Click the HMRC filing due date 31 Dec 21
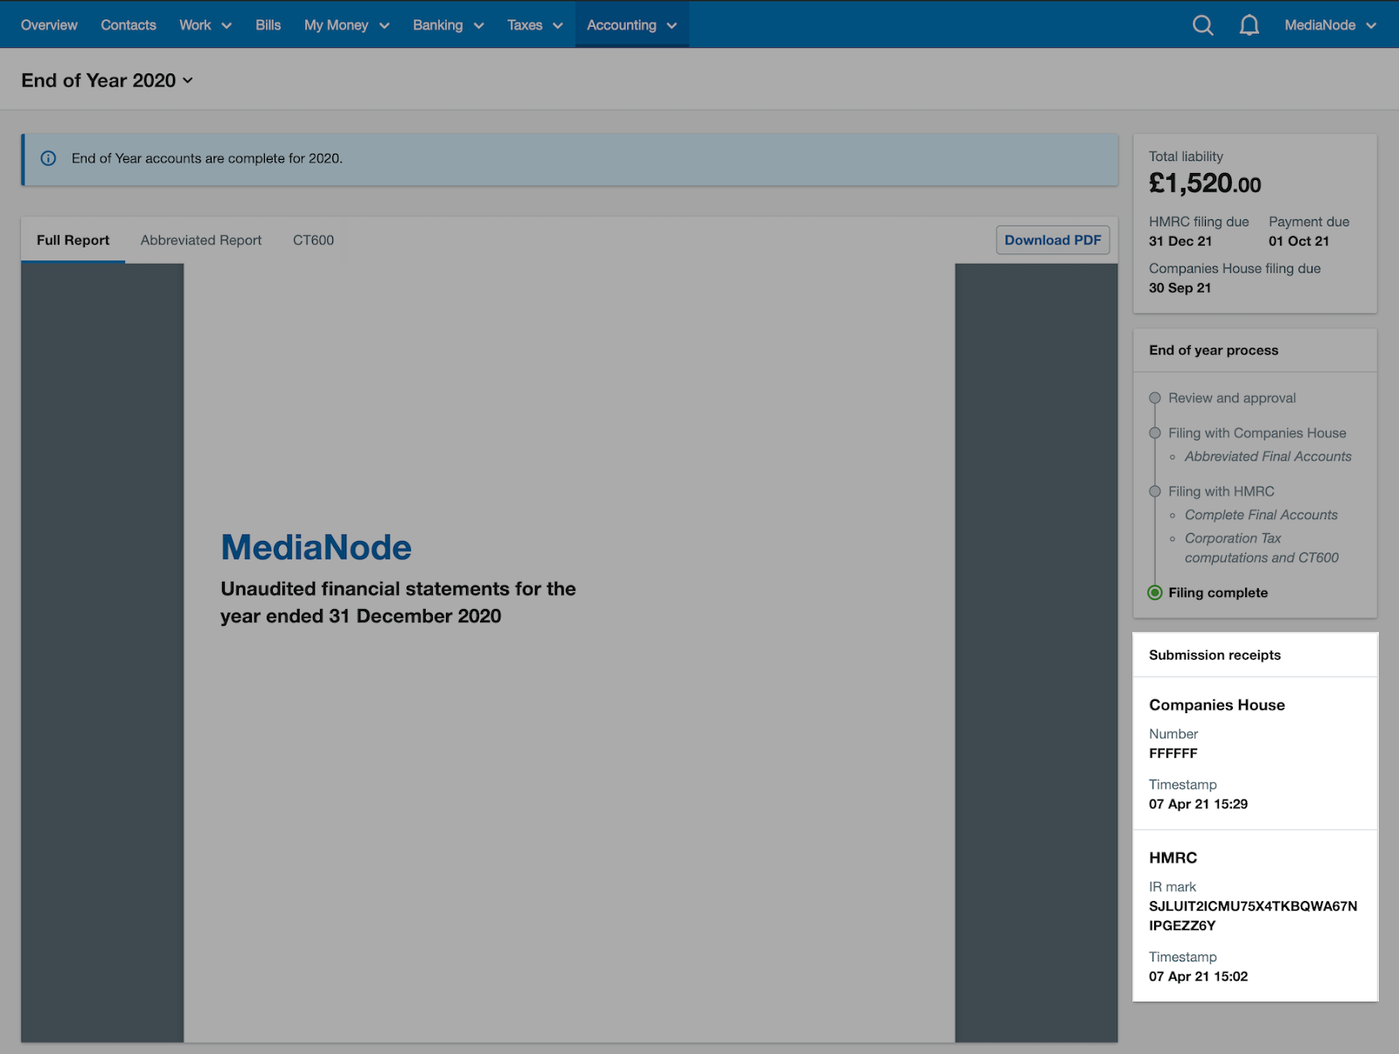This screenshot has height=1054, width=1399. tap(1180, 241)
